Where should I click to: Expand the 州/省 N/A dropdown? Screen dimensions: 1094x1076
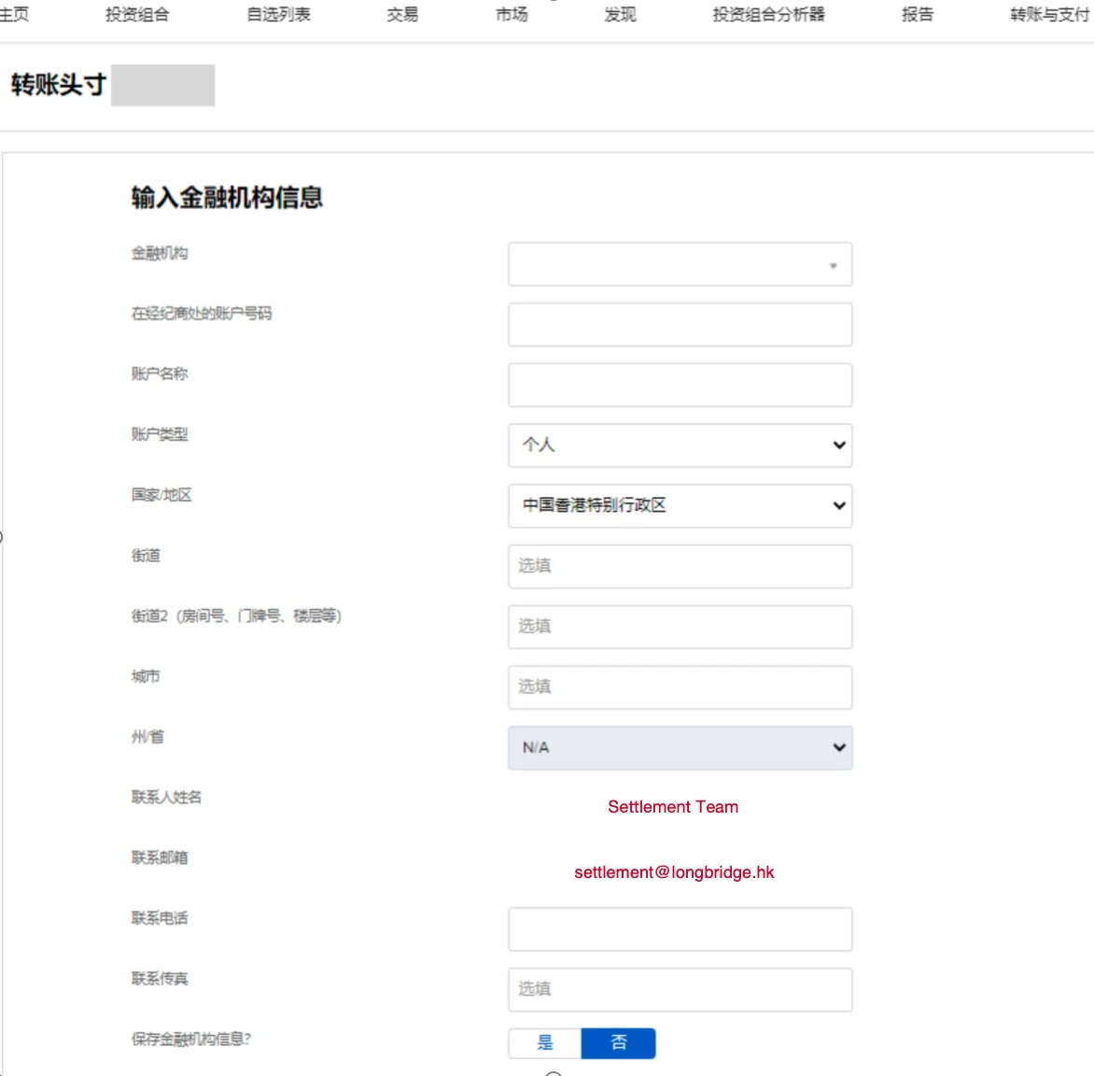(680, 747)
